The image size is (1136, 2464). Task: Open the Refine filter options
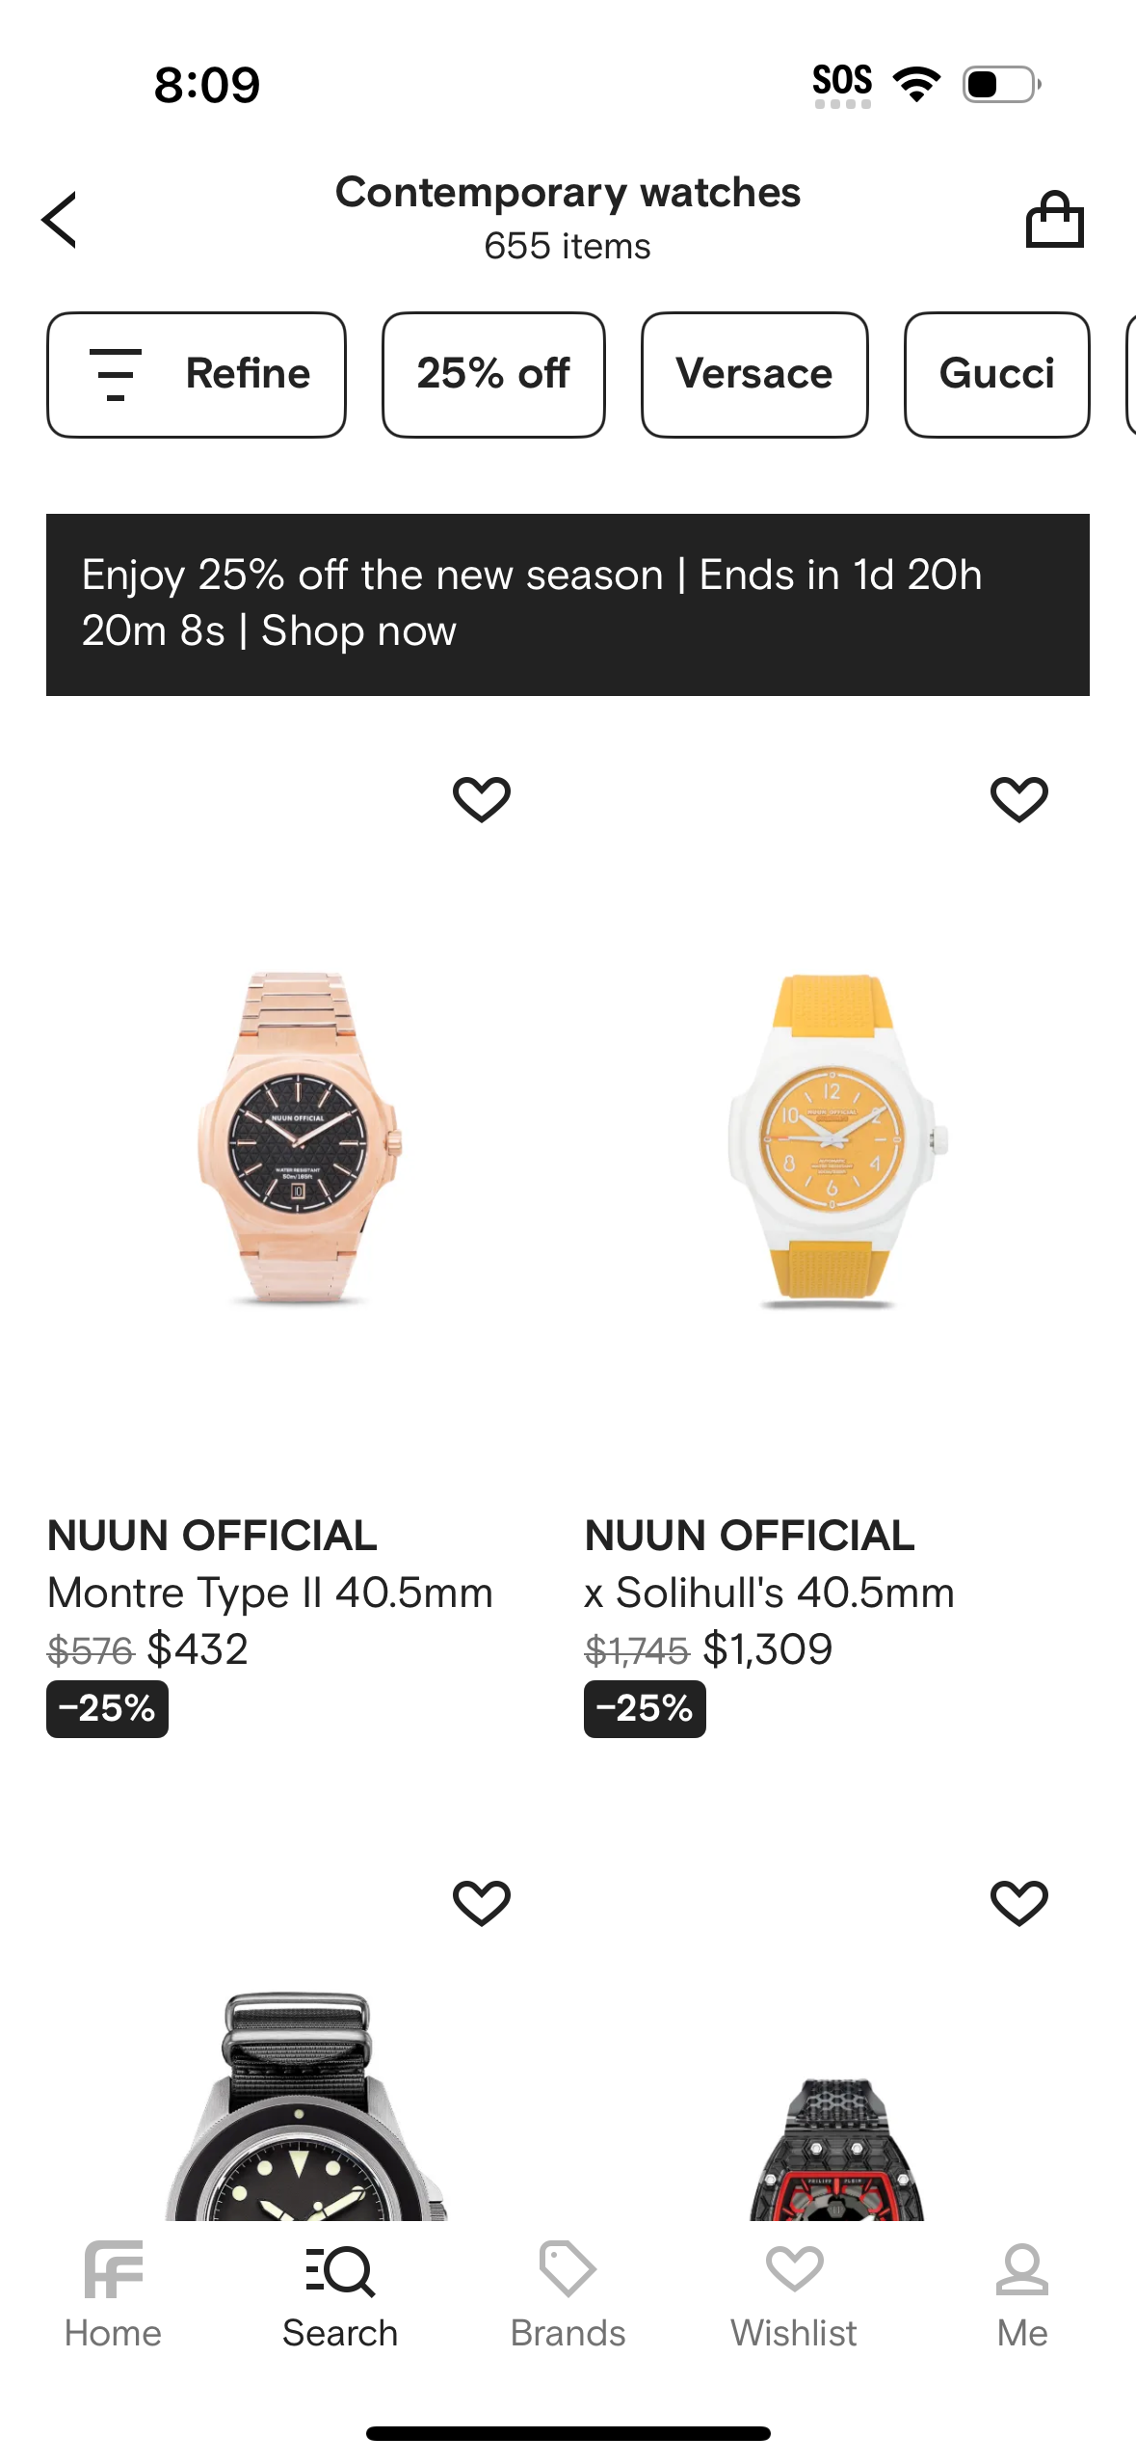pos(197,374)
